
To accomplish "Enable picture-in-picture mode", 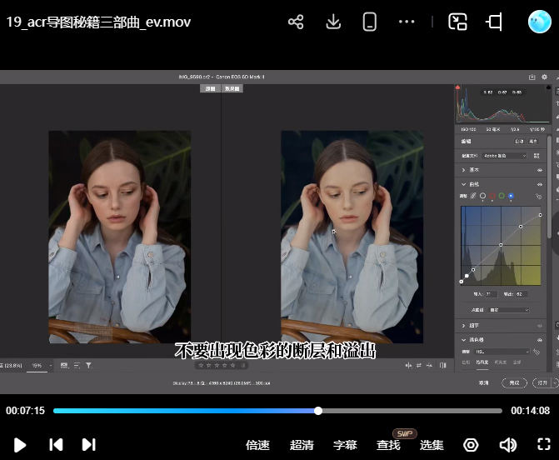I will [457, 22].
